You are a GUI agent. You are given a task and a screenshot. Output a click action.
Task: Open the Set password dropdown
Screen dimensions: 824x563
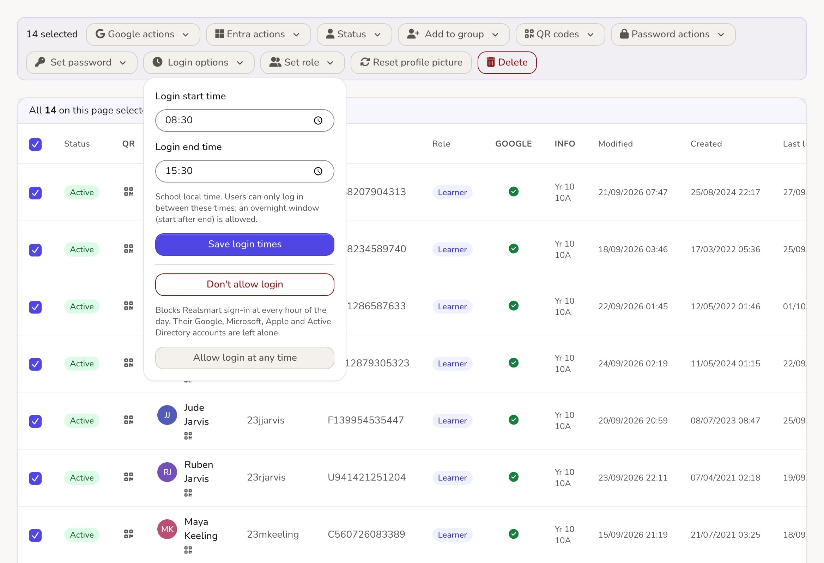81,63
